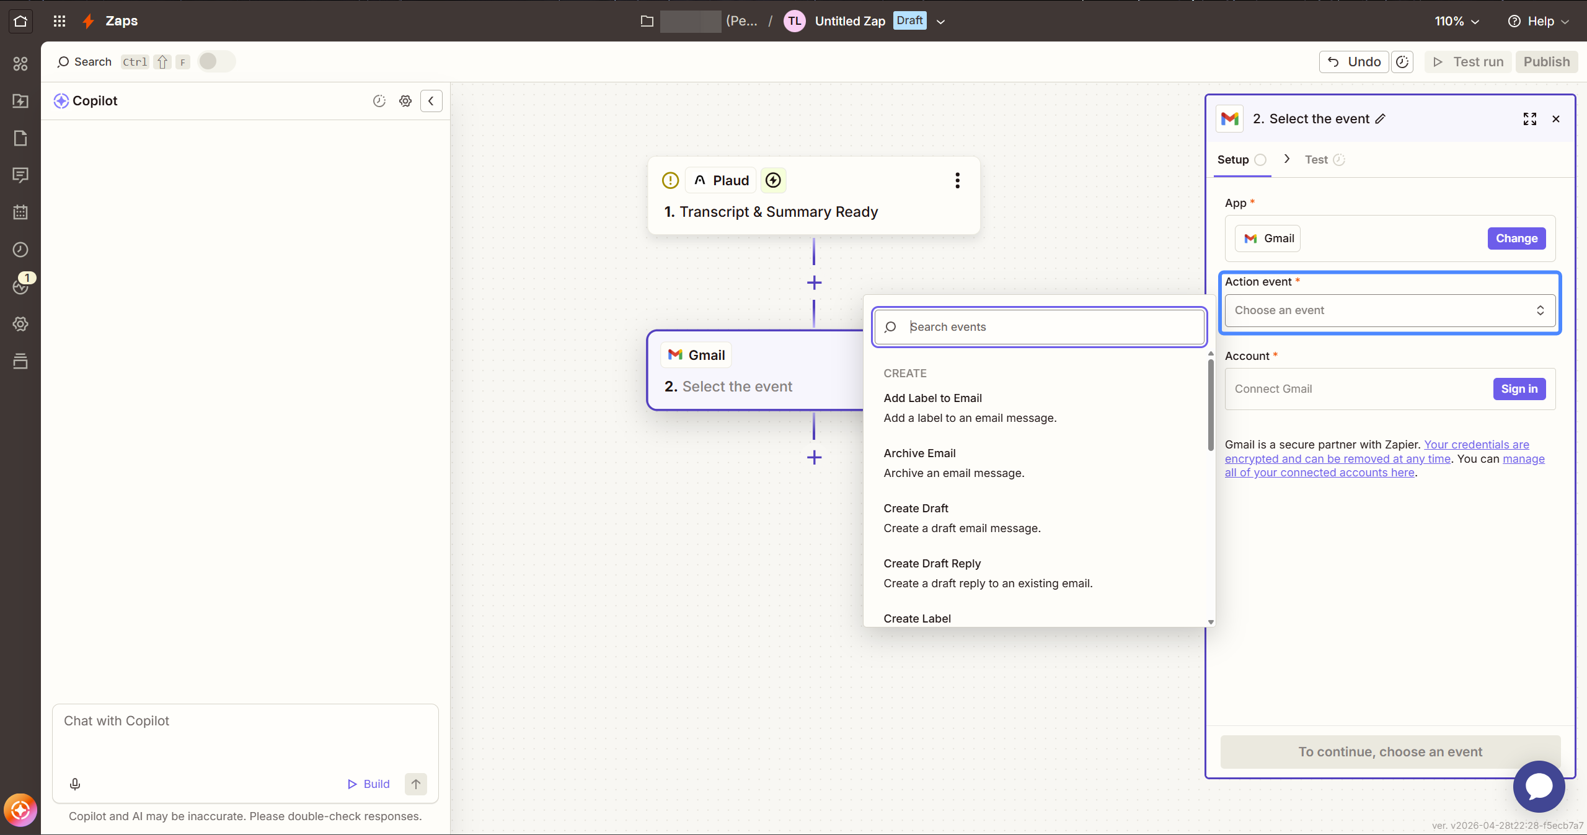
Task: Click the event list scrollbar
Action: point(1210,405)
